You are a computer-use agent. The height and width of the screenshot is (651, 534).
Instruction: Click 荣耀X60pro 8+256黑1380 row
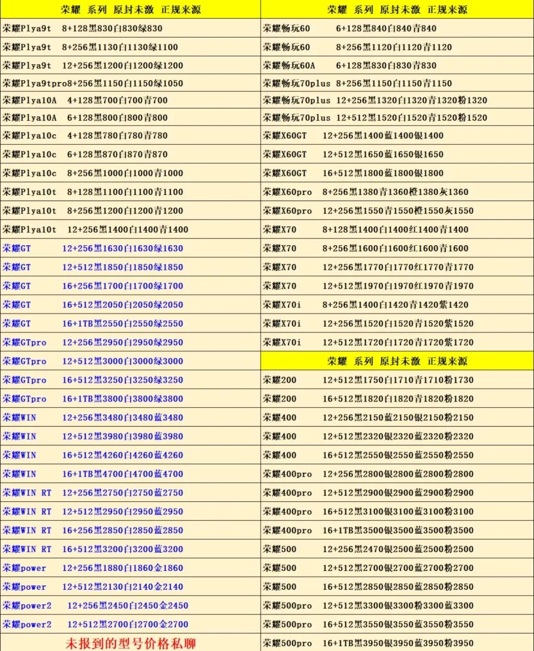pyautogui.click(x=397, y=192)
